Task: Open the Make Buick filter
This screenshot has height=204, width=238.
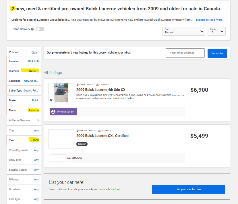Action: pyautogui.click(x=24, y=100)
